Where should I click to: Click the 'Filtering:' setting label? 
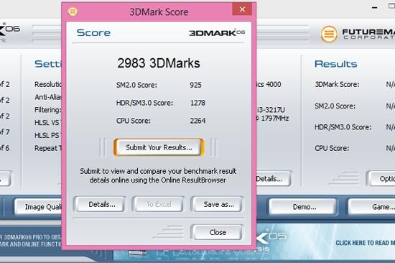(x=48, y=110)
